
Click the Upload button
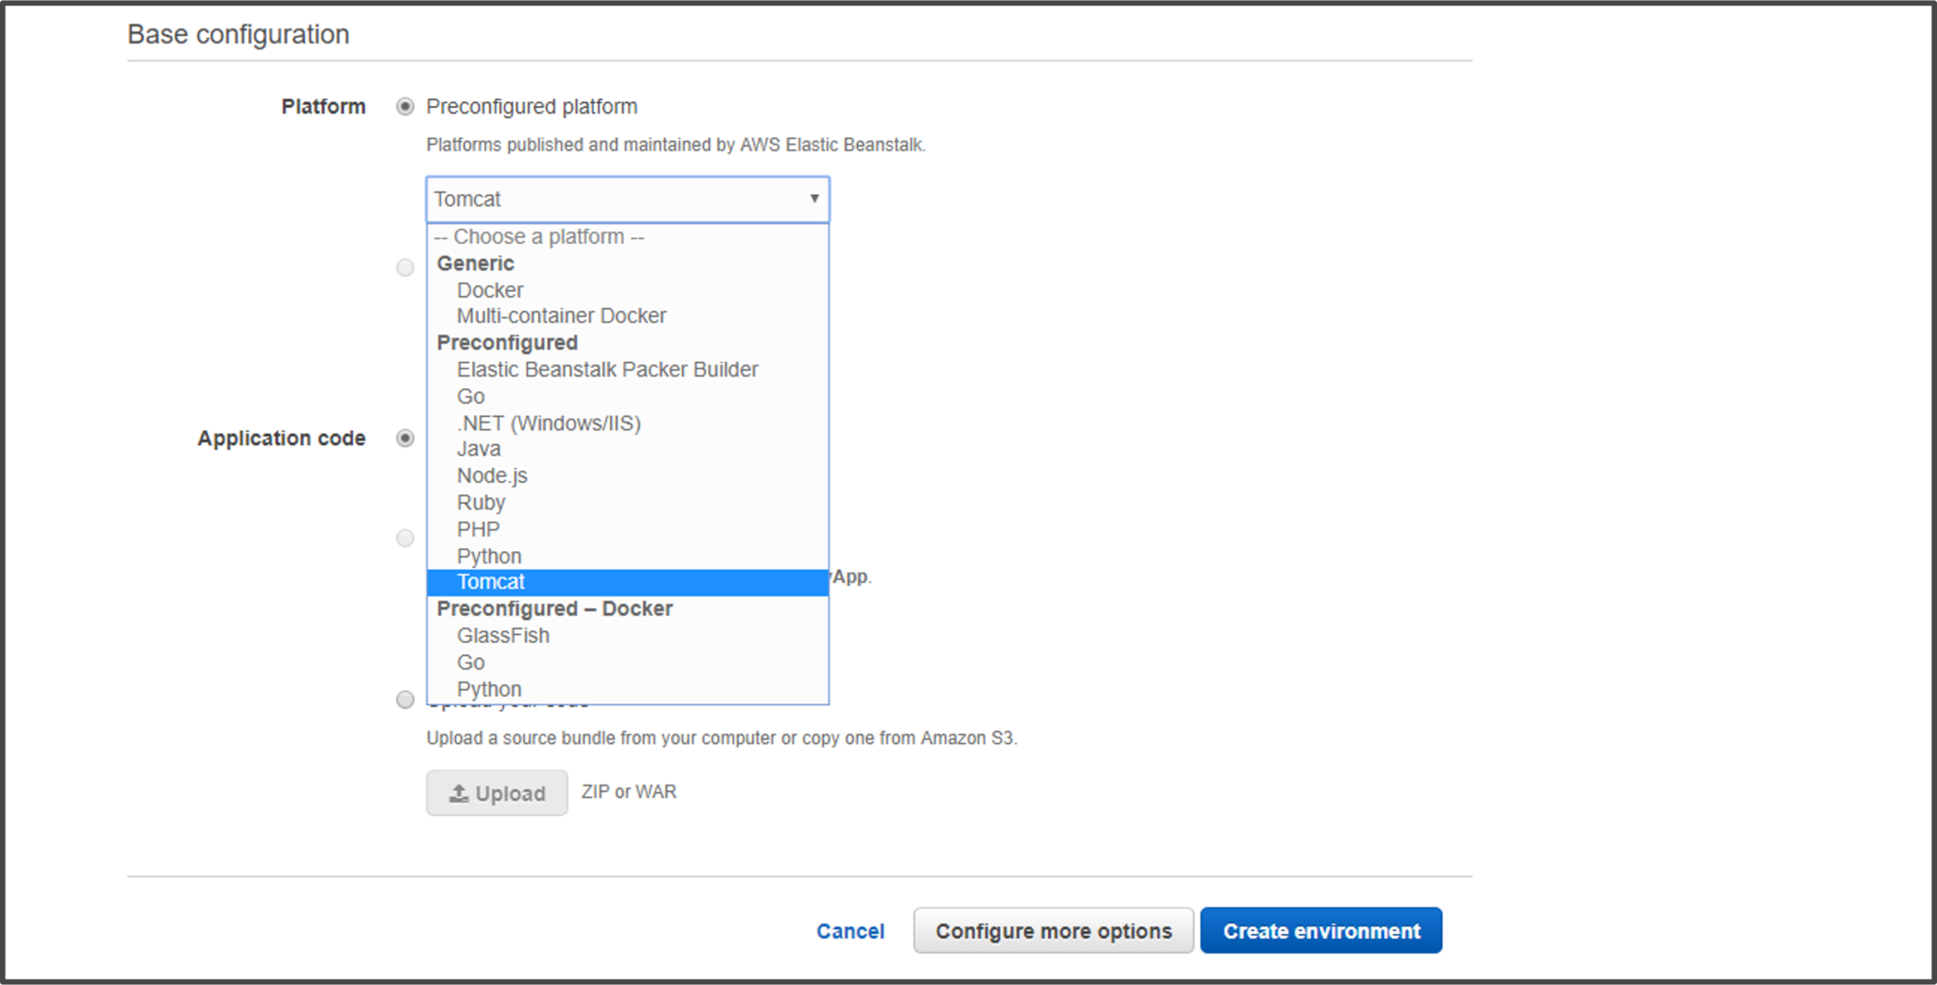(x=497, y=793)
